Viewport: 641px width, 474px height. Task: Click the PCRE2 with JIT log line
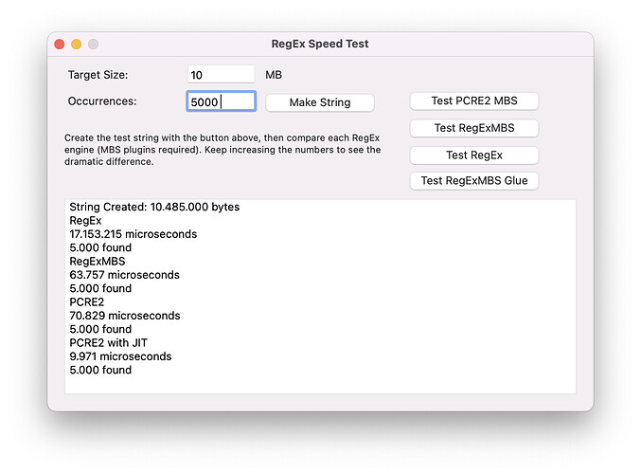click(x=108, y=342)
